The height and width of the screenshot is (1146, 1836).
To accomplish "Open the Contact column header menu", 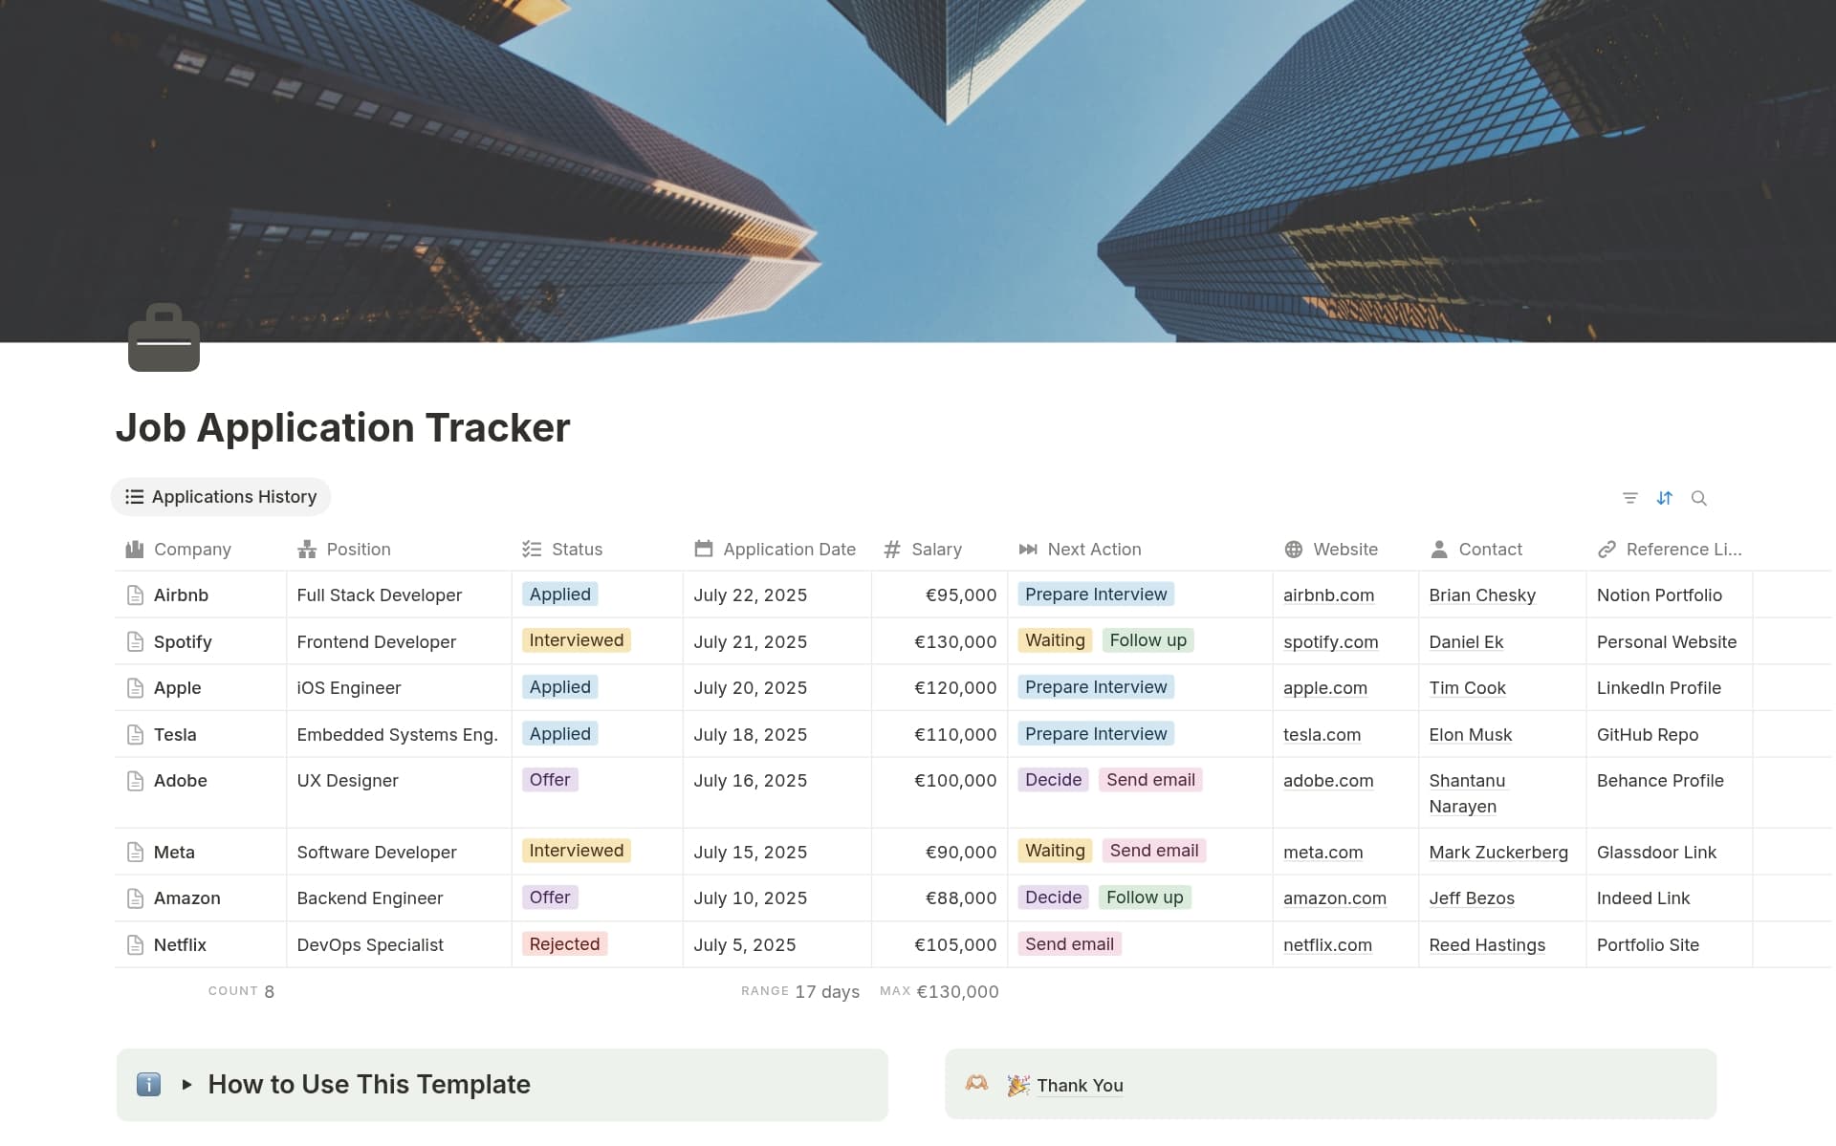I will pos(1502,549).
